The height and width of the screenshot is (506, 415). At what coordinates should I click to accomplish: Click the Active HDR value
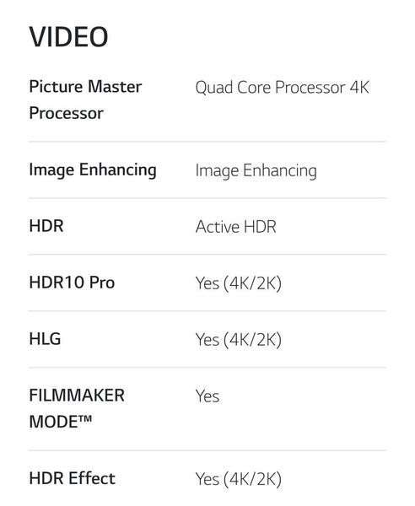pyautogui.click(x=236, y=227)
